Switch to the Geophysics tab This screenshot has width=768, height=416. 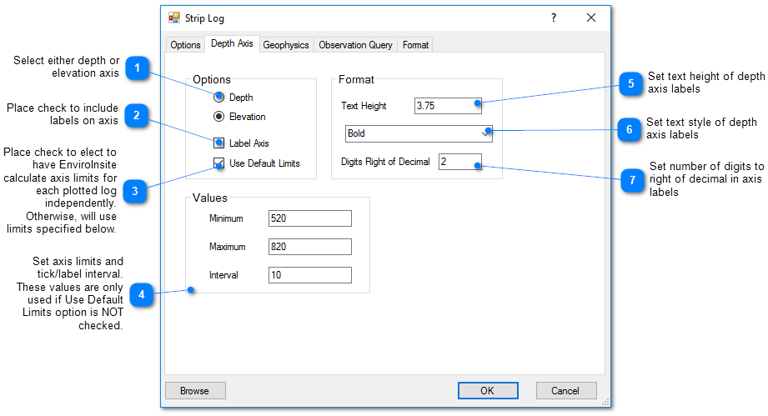[x=286, y=45]
